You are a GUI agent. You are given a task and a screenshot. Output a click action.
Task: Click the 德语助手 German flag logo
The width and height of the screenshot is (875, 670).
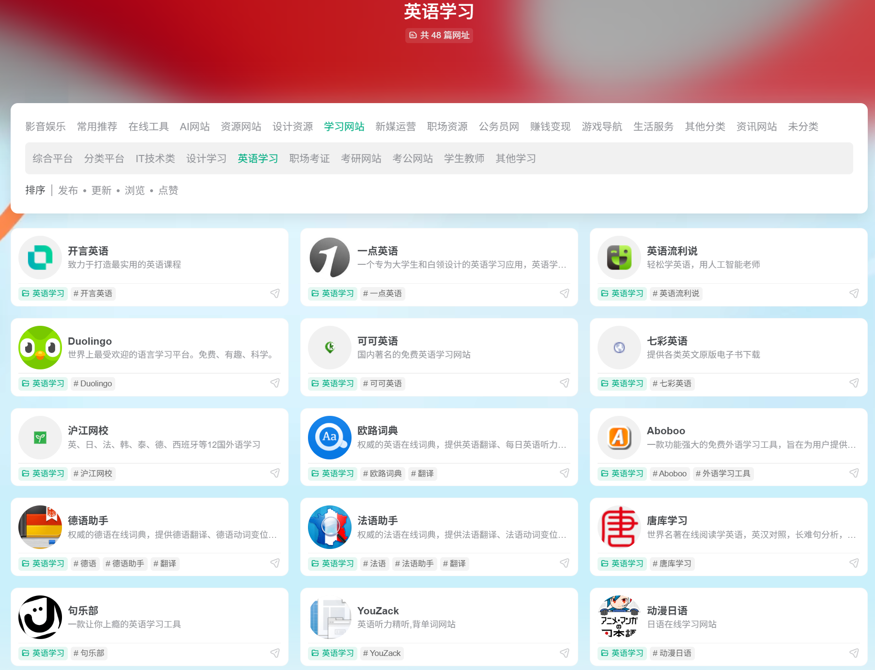pos(41,527)
